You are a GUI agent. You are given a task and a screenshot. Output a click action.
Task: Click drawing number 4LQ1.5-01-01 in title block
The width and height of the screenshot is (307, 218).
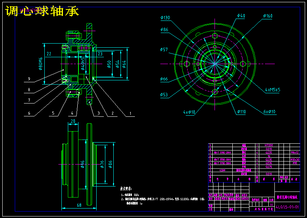(x=287, y=207)
